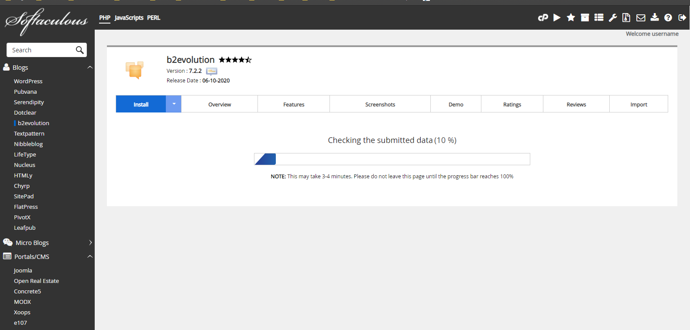Select Leafpub in the sidebar
690x330 pixels.
point(25,228)
